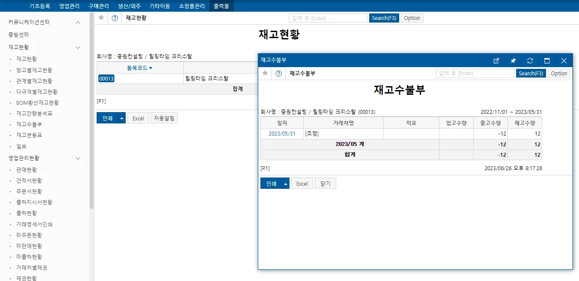The width and height of the screenshot is (579, 281).
Task: Collapse the 영업관리현황 sidebar group
Action: point(78,158)
